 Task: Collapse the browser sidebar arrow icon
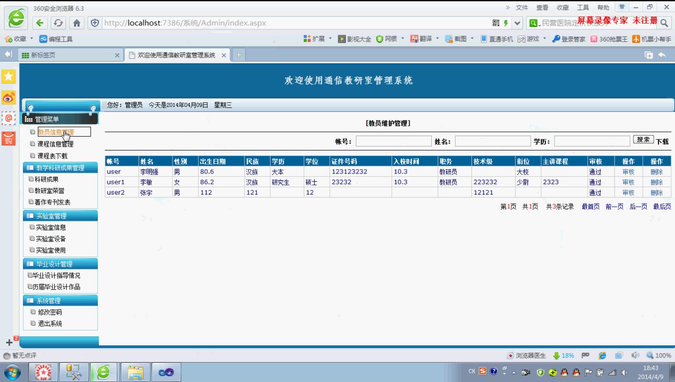[8, 54]
